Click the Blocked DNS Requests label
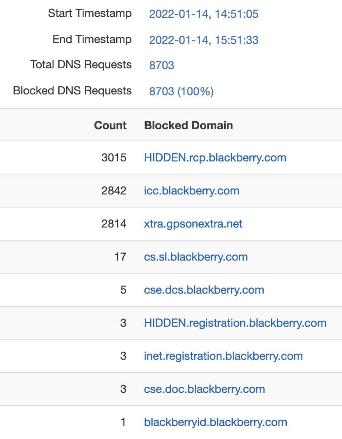This screenshot has height=439, width=342. pyautogui.click(x=72, y=91)
